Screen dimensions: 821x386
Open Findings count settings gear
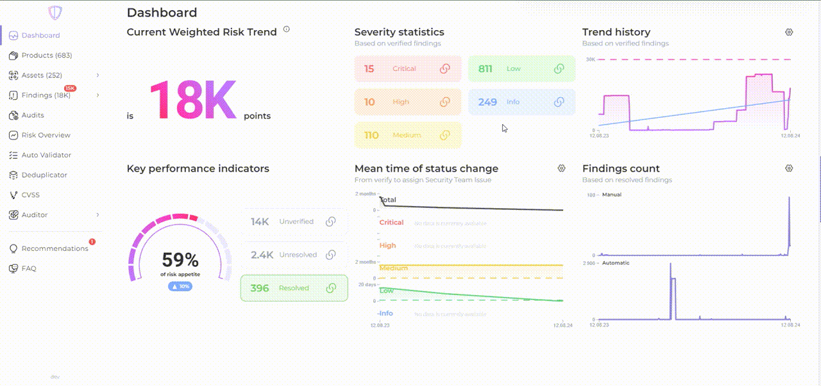tap(789, 168)
